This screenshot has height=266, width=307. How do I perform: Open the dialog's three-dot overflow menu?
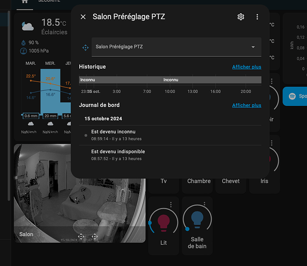[258, 17]
